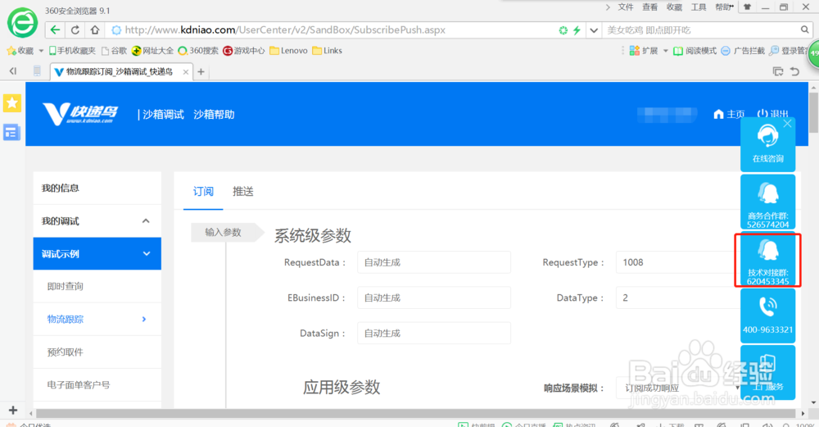The width and height of the screenshot is (819, 427).
Task: Select 即时查询 sidebar entry
Action: click(x=97, y=286)
